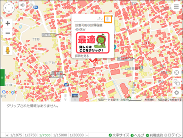Open the ヘルプ link
The image size is (183, 138).
point(137,135)
